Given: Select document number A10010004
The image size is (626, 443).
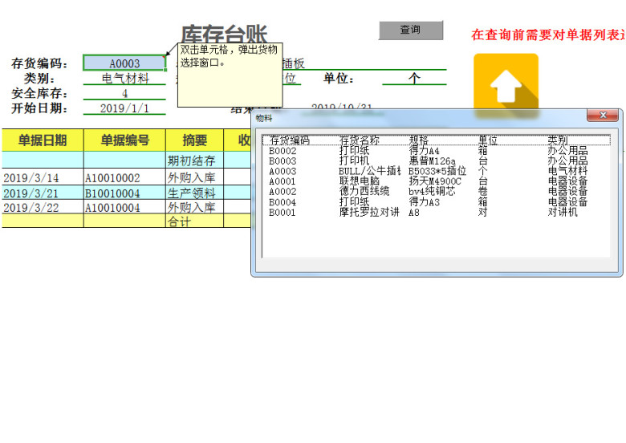Looking at the screenshot, I should point(124,208).
